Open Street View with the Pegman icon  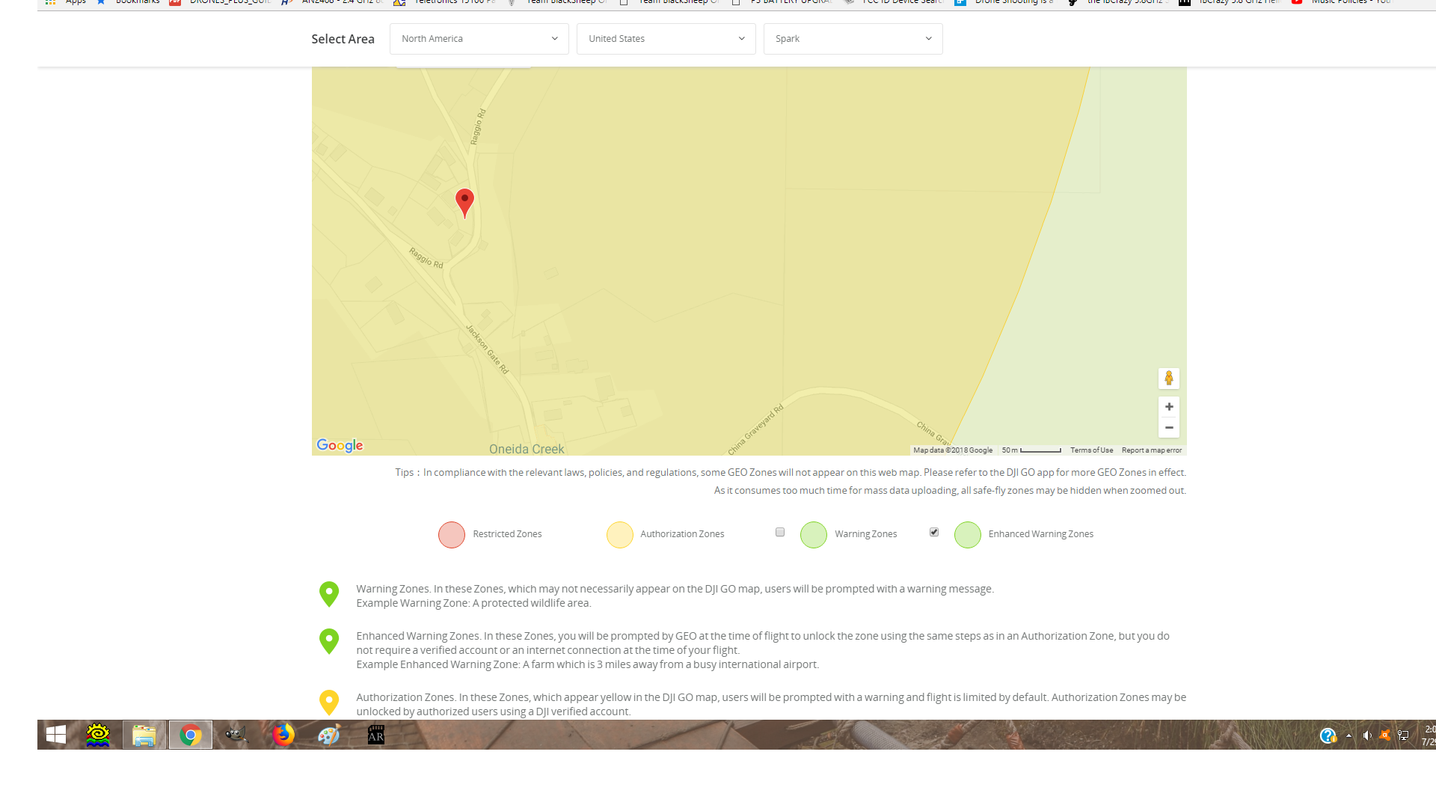(1169, 379)
